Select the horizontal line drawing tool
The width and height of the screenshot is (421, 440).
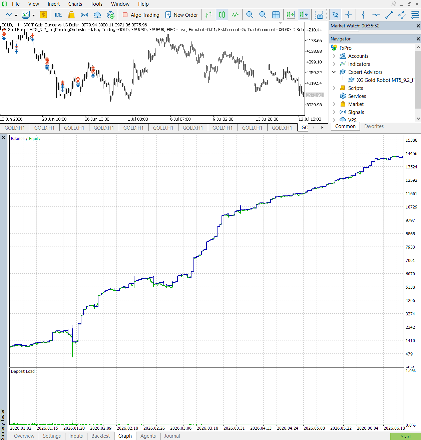376,15
